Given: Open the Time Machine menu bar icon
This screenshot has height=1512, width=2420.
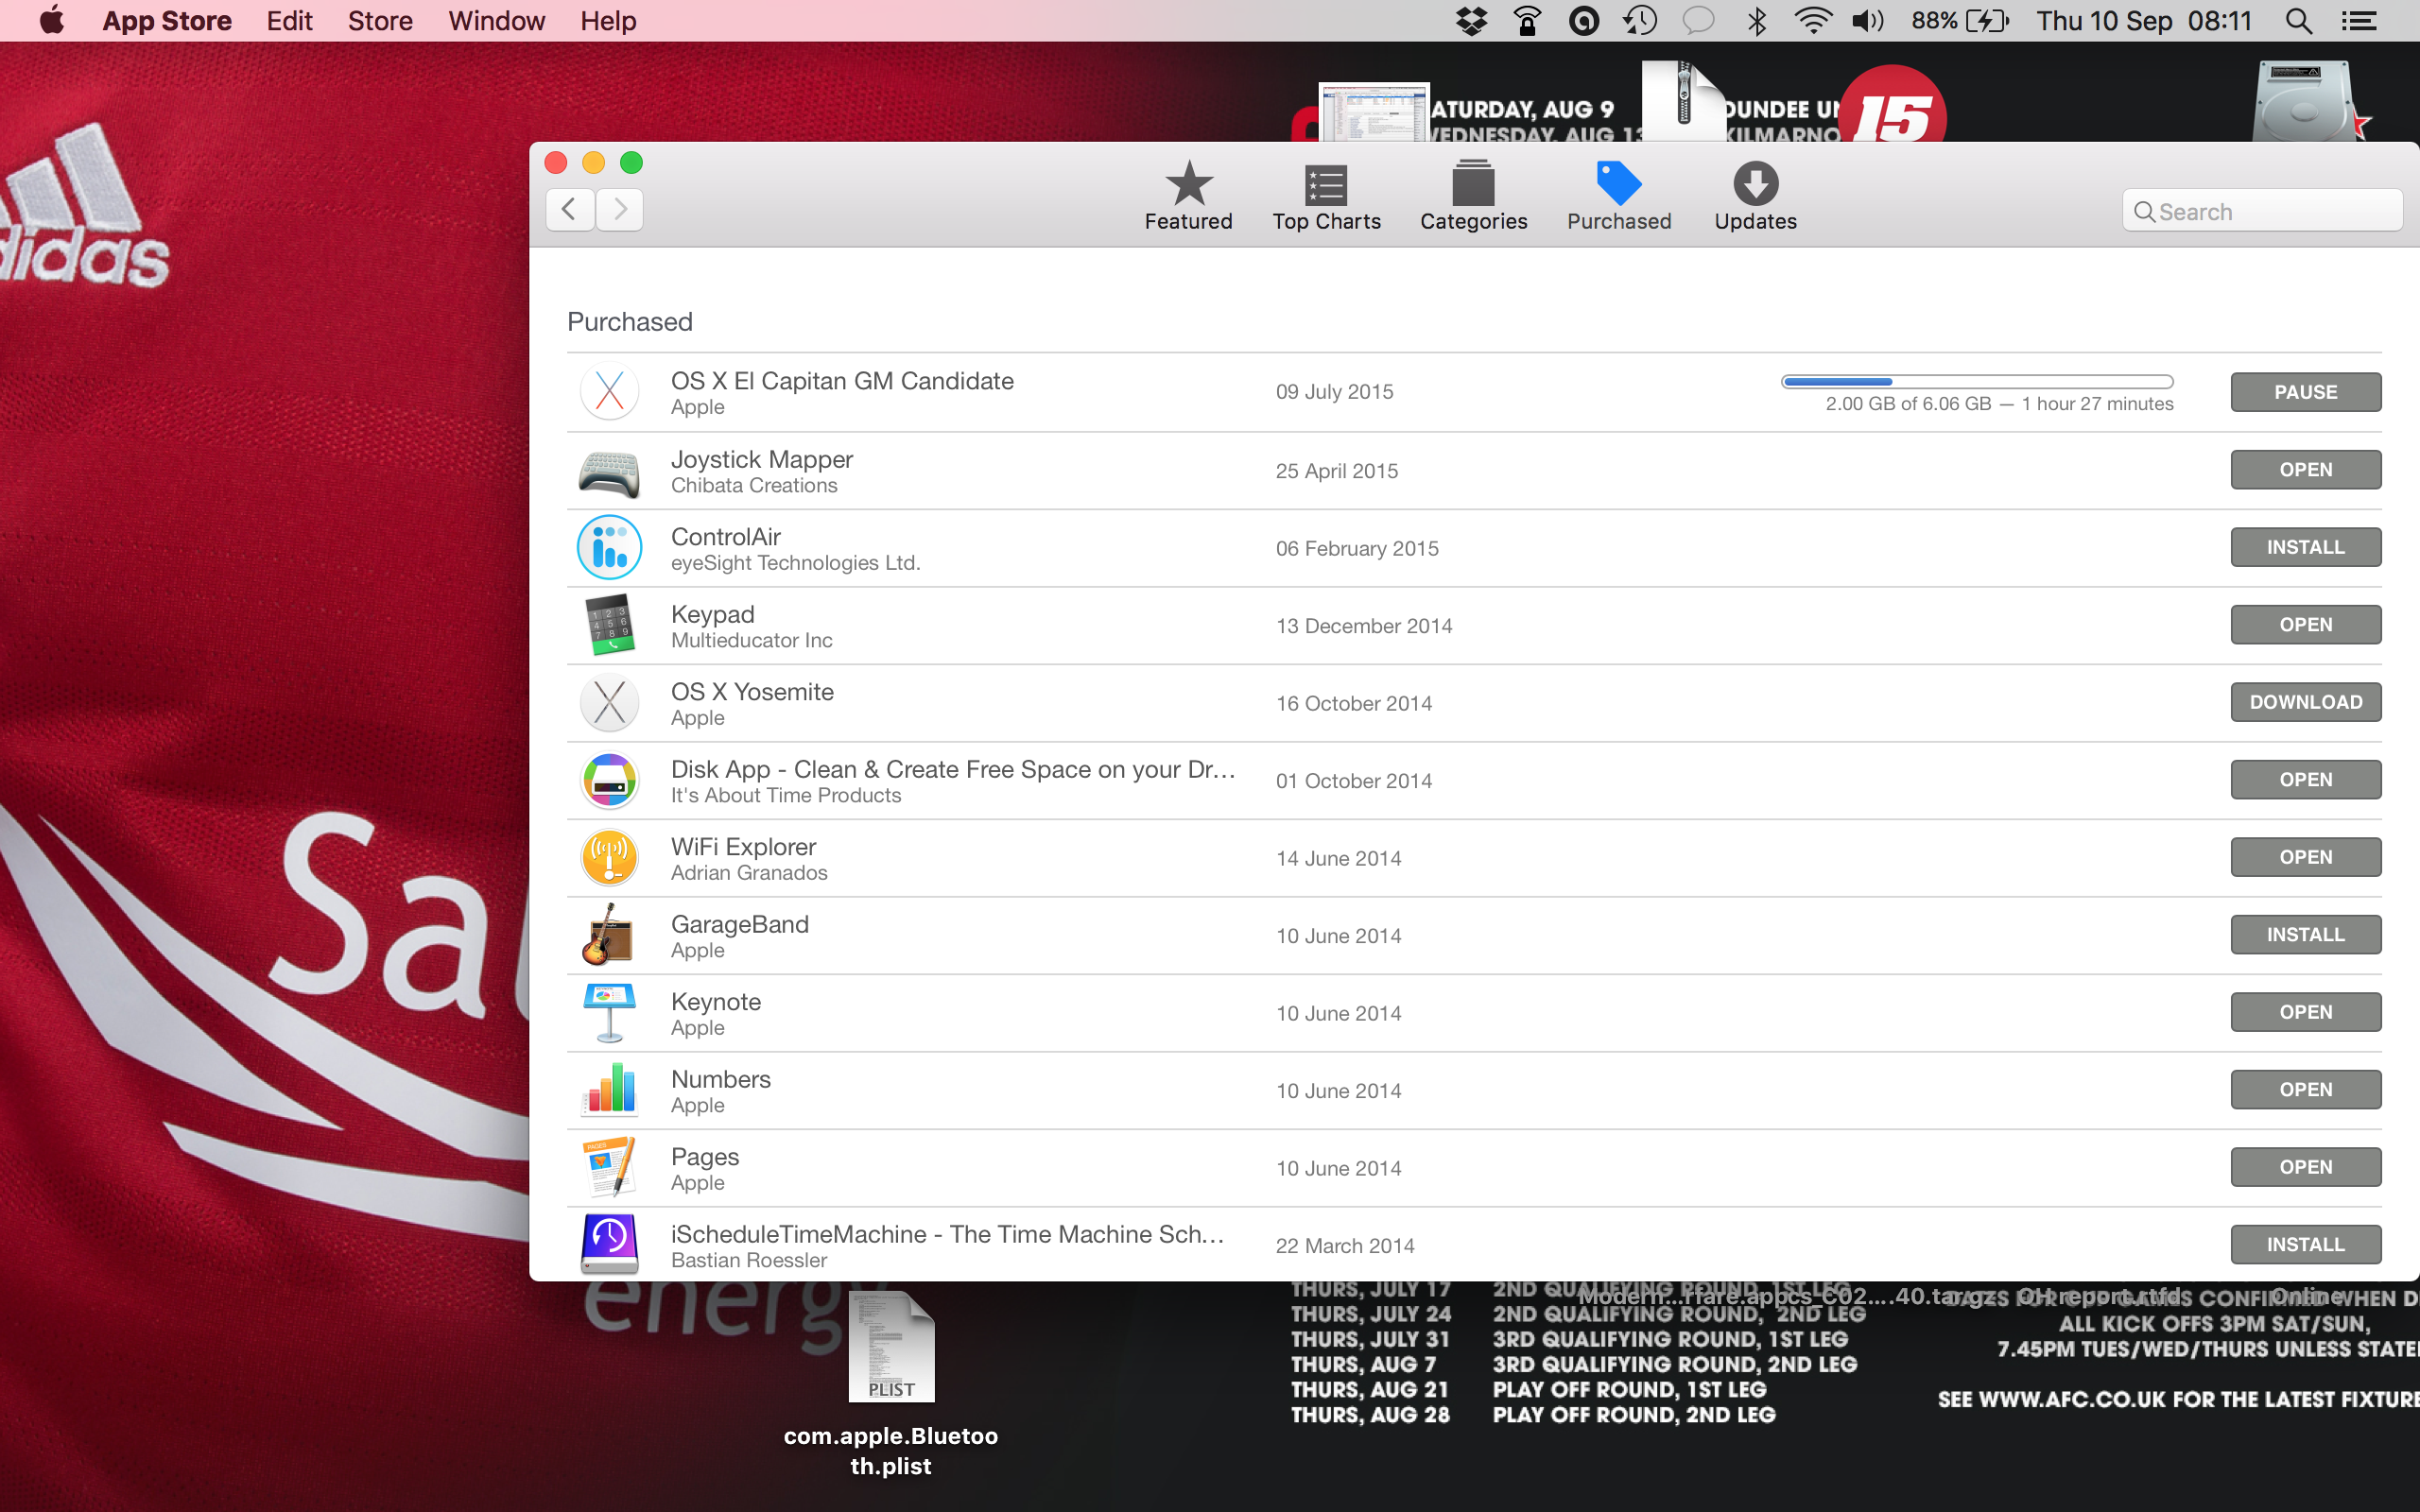Looking at the screenshot, I should [1640, 20].
